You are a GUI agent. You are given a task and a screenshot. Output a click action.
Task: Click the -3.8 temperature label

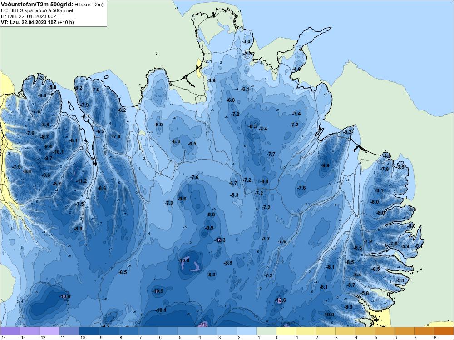point(400,167)
